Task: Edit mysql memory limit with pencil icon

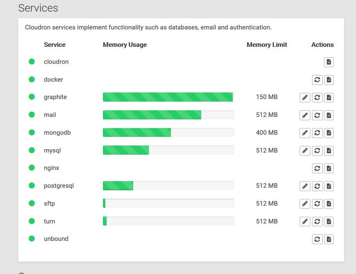Action: coord(305,150)
